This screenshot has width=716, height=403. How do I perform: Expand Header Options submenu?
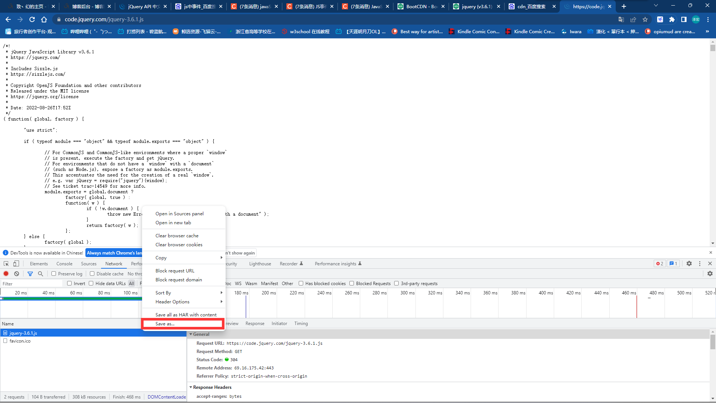coord(184,302)
